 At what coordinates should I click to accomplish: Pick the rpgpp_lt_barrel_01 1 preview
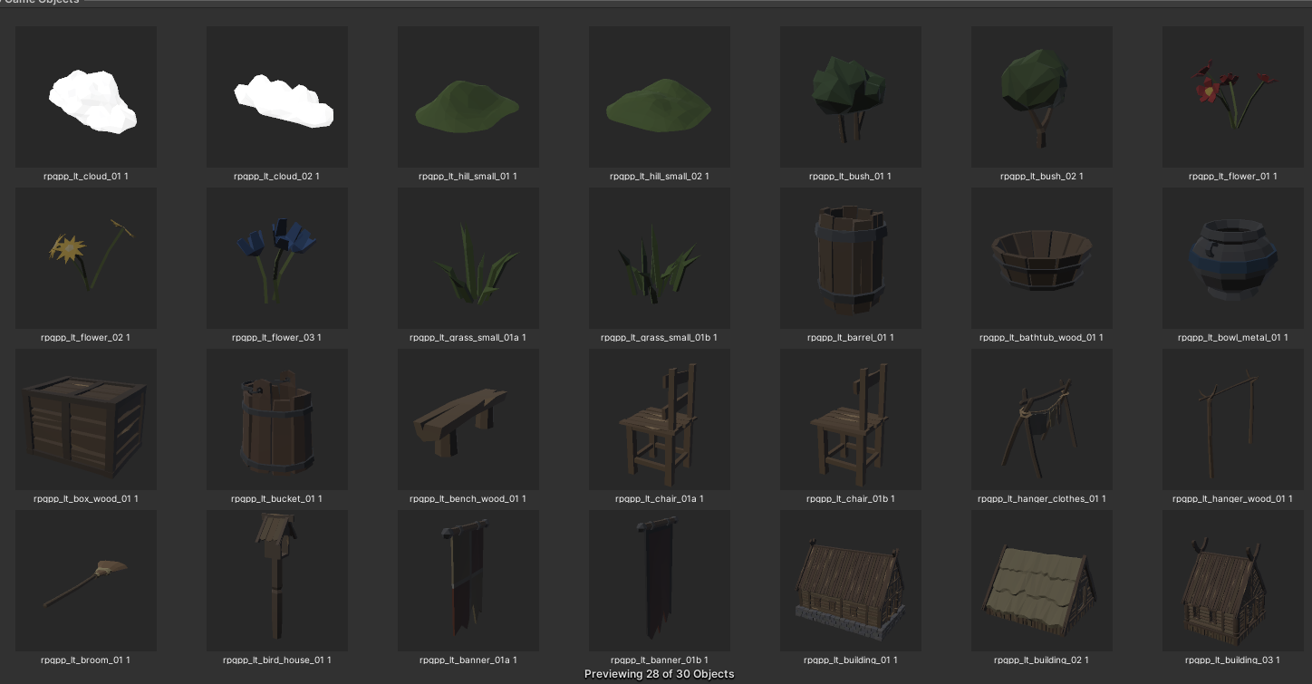[851, 258]
